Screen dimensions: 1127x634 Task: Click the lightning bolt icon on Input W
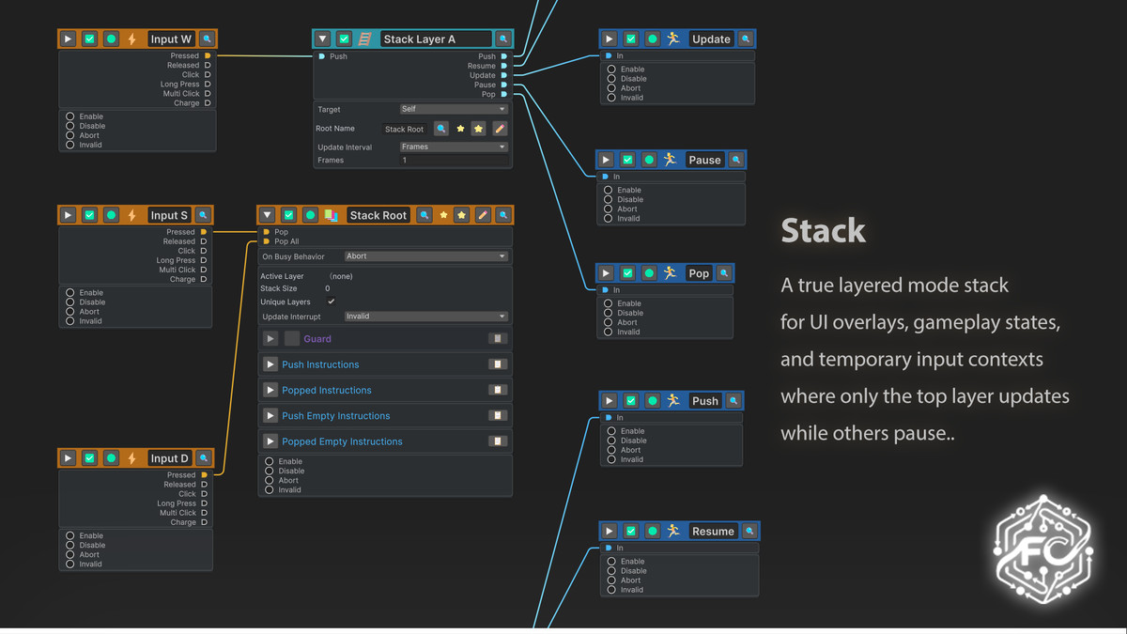[132, 39]
